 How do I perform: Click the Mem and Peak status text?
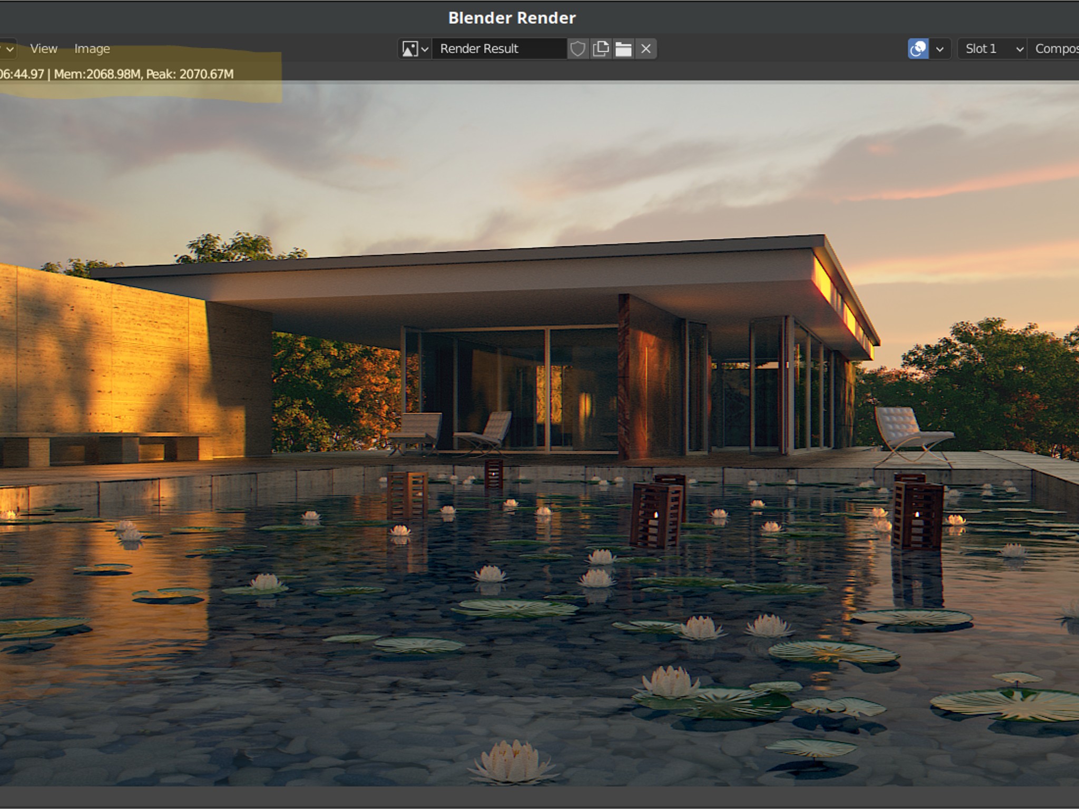coord(143,74)
